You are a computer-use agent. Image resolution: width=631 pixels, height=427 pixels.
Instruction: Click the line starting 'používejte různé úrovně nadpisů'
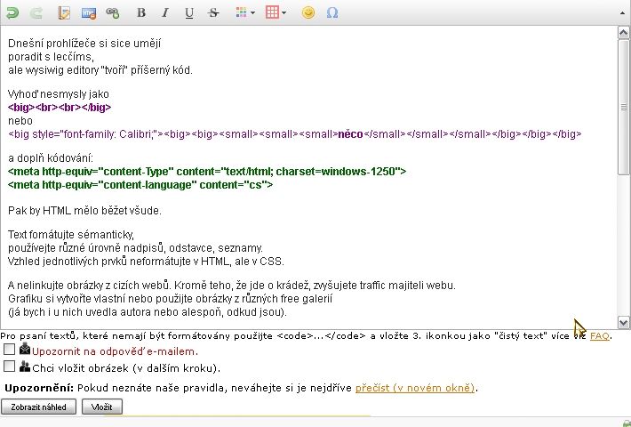click(136, 248)
